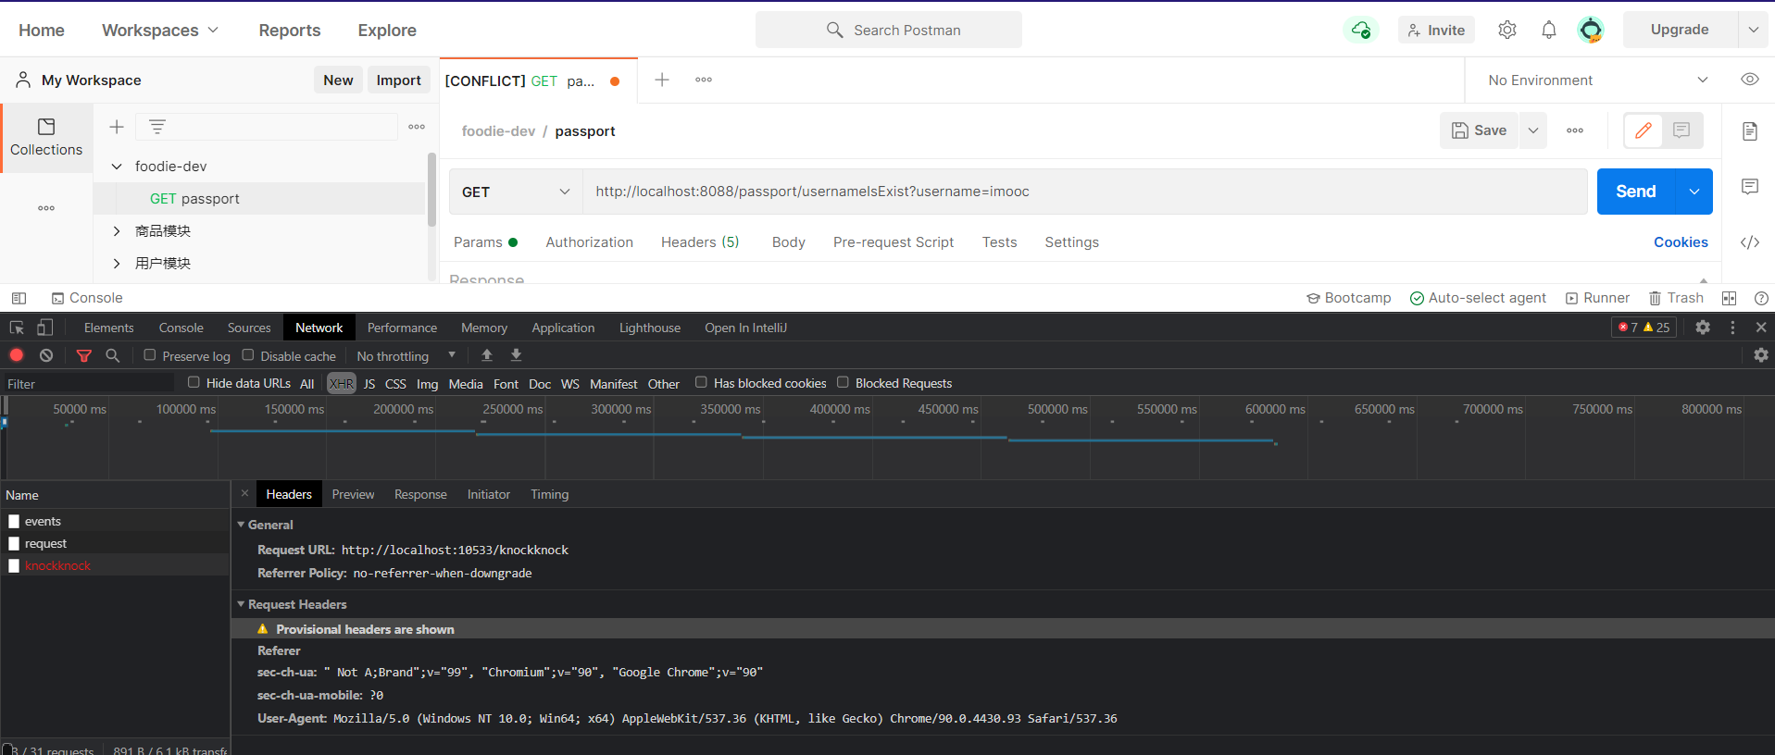Image resolution: width=1775 pixels, height=755 pixels.
Task: Open sidebar collections options ellipsis
Action: click(417, 127)
